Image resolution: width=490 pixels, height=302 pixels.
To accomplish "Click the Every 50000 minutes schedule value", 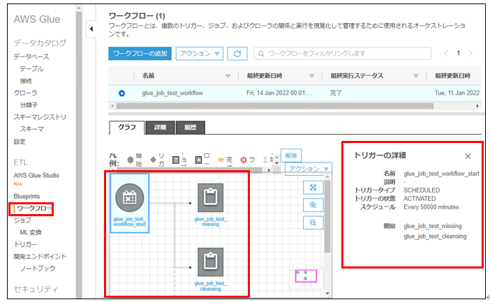I will 431,207.
